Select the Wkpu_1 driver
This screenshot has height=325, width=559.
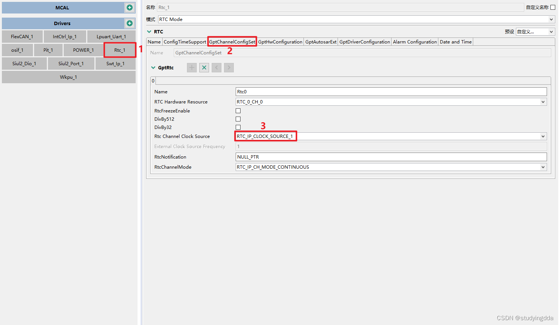69,77
